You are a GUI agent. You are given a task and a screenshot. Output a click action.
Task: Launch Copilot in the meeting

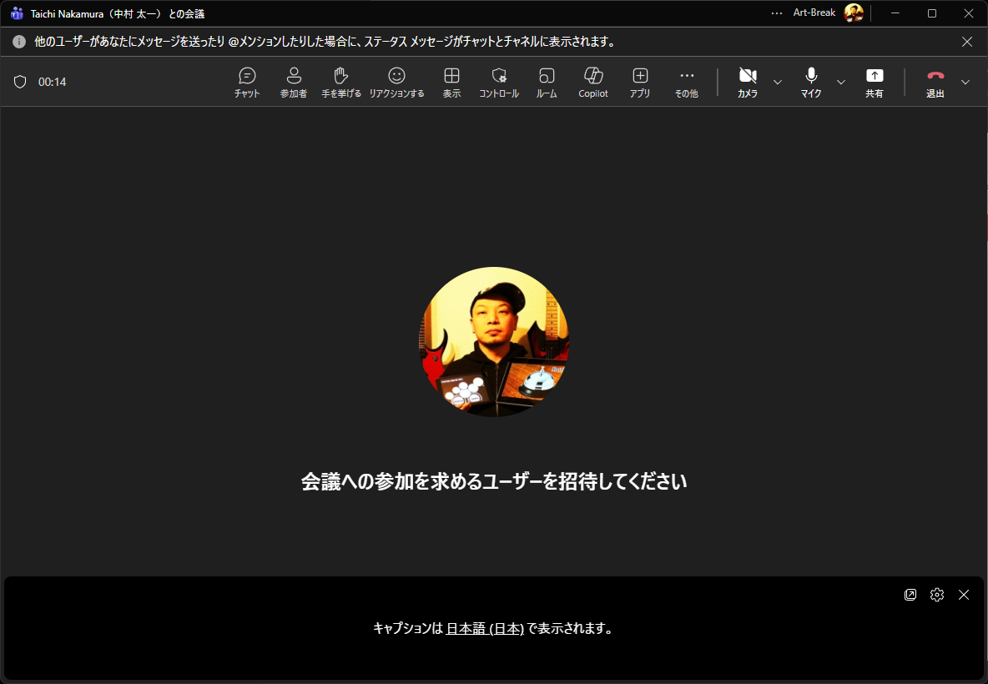coord(593,82)
